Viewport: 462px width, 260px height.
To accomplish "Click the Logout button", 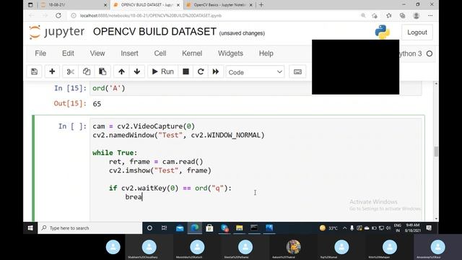I will pos(417,32).
